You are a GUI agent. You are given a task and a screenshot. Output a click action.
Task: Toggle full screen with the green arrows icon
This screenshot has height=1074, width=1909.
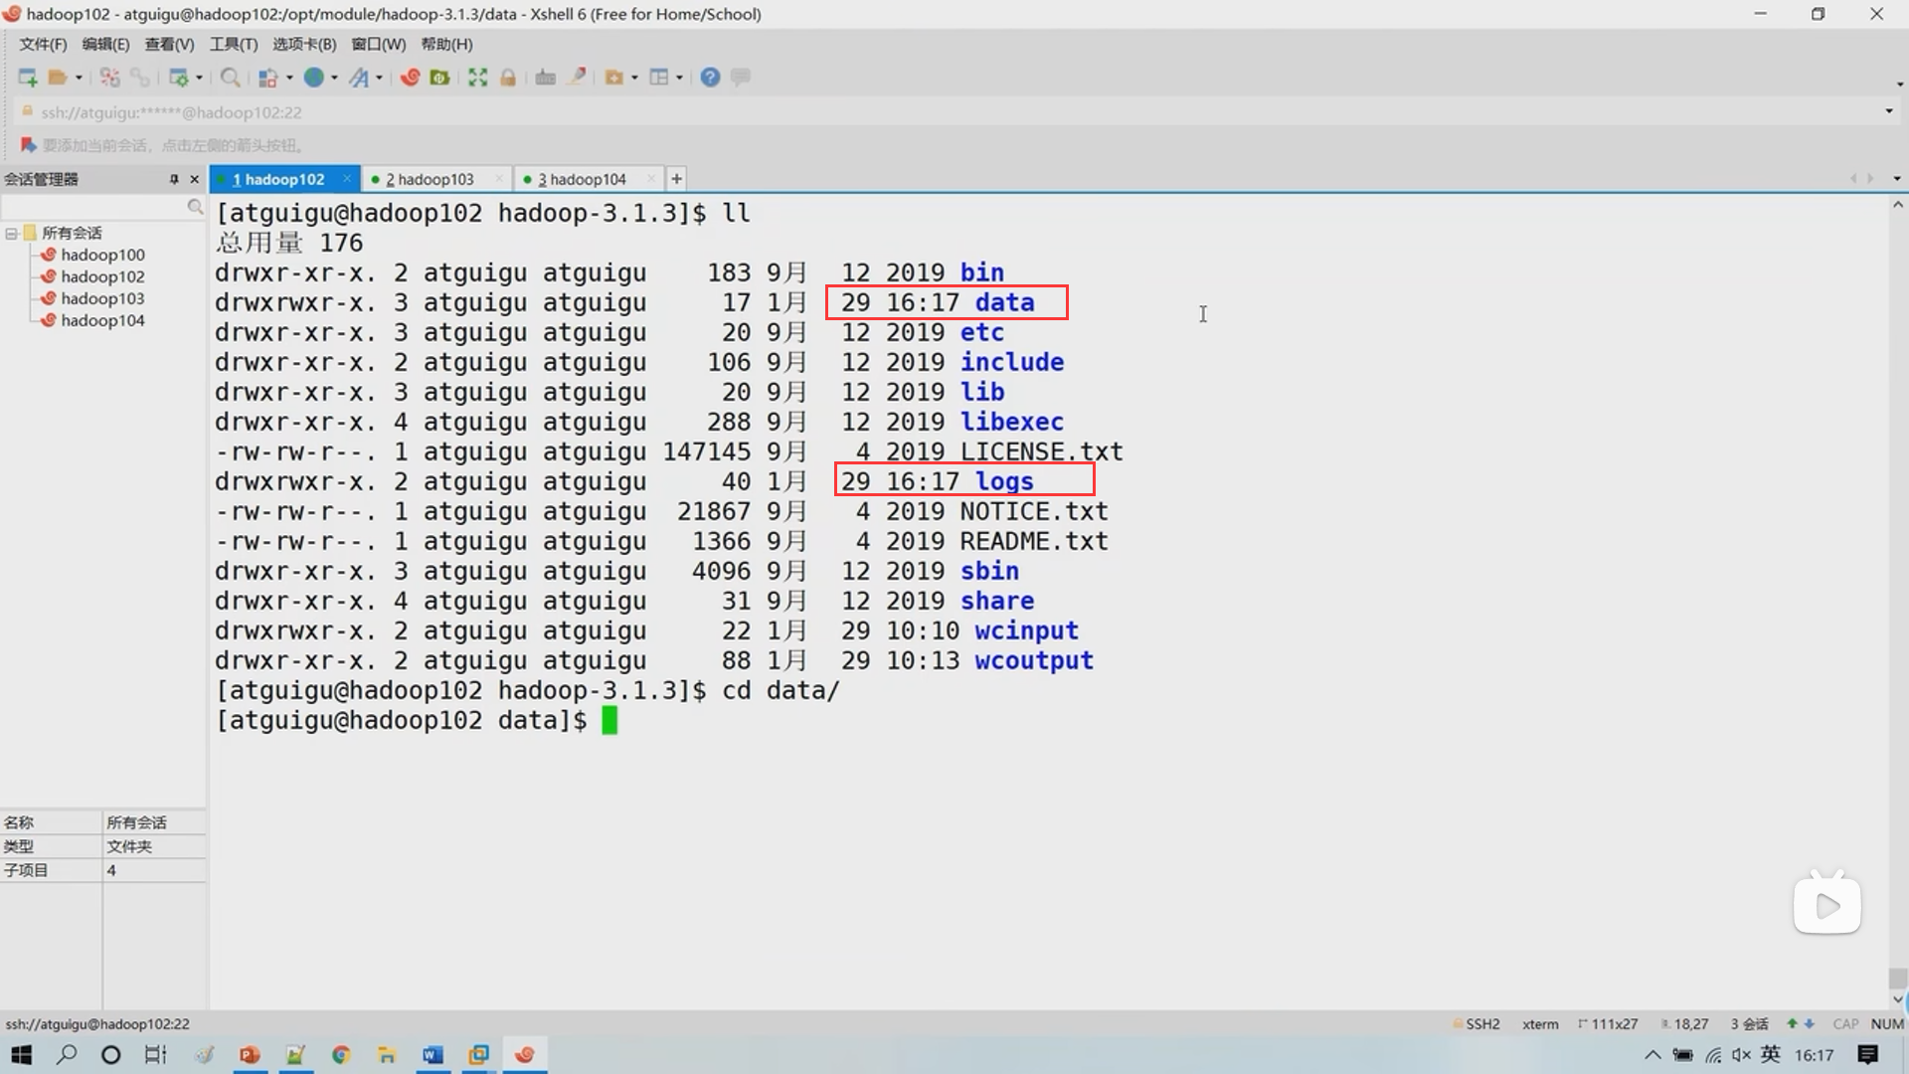point(478,78)
